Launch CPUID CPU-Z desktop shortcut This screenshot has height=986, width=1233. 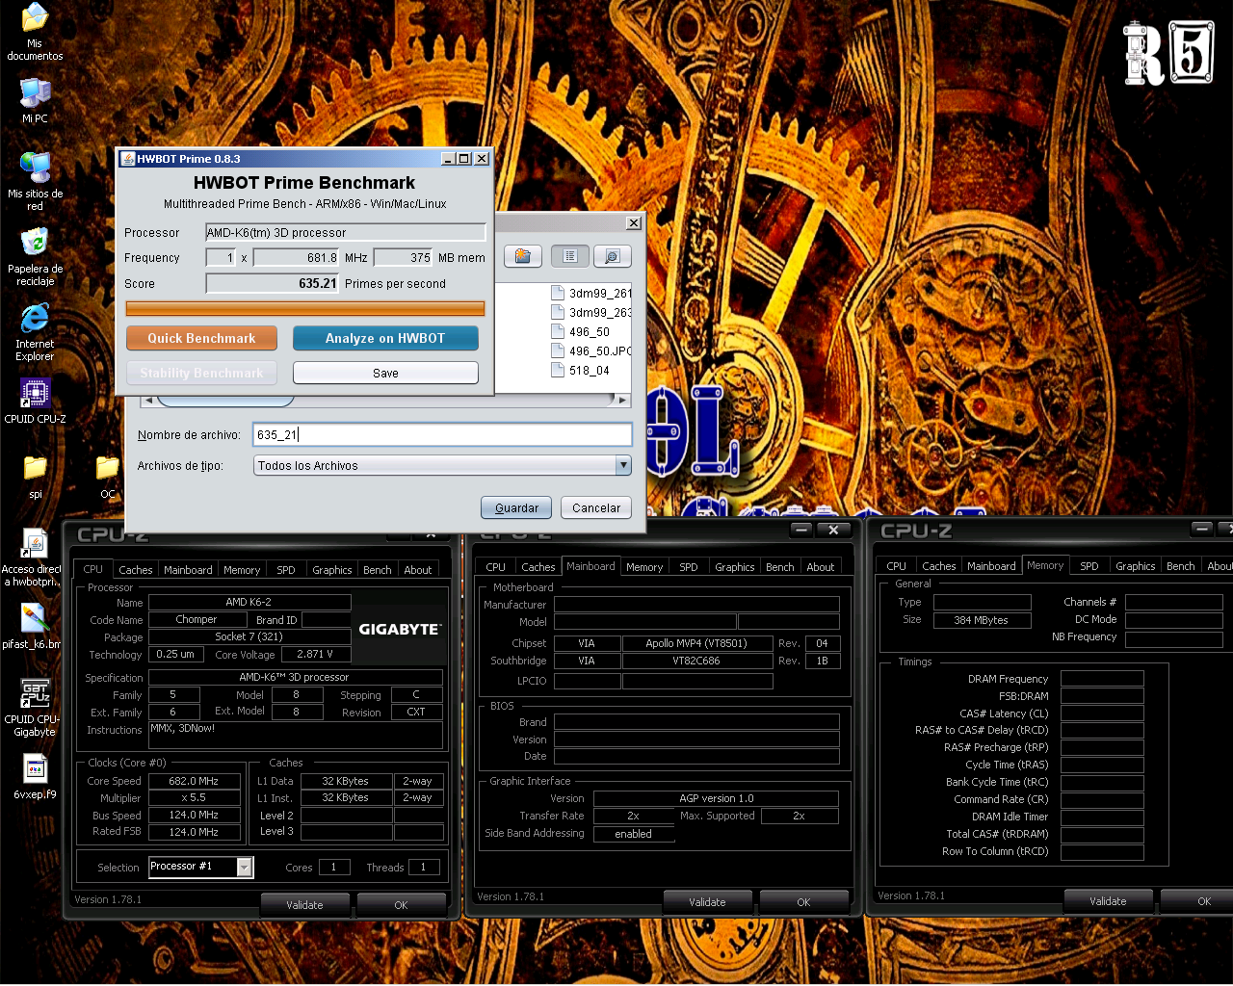pyautogui.click(x=35, y=401)
